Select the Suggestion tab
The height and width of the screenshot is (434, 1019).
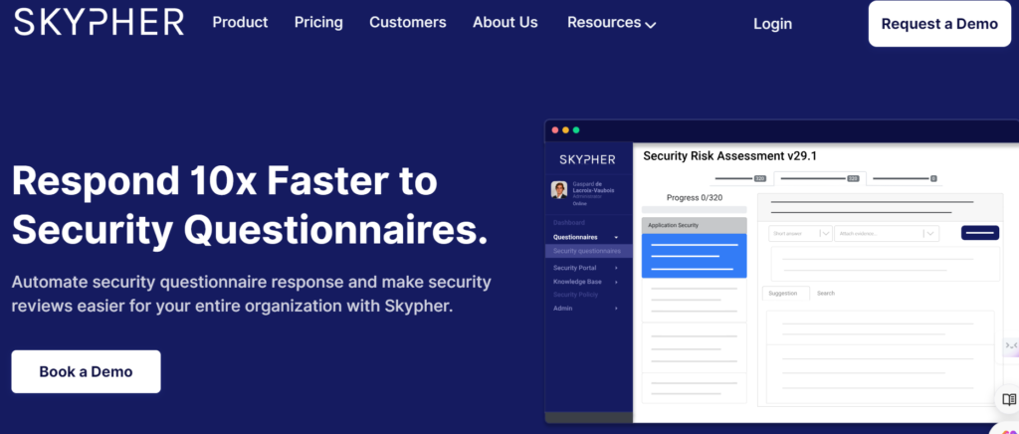(x=783, y=294)
